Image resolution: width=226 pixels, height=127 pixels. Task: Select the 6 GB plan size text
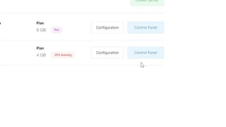[41, 30]
